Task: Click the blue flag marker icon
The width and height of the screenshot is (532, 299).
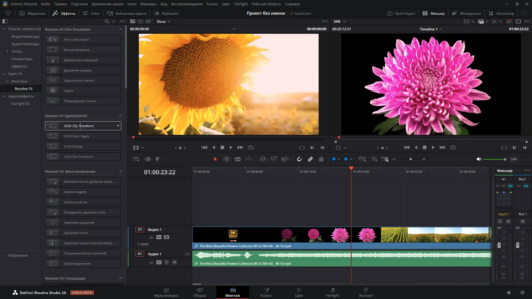Action: click(x=334, y=159)
